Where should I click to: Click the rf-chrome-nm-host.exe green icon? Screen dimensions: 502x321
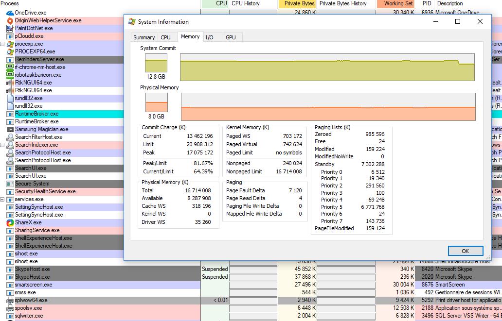[10, 67]
